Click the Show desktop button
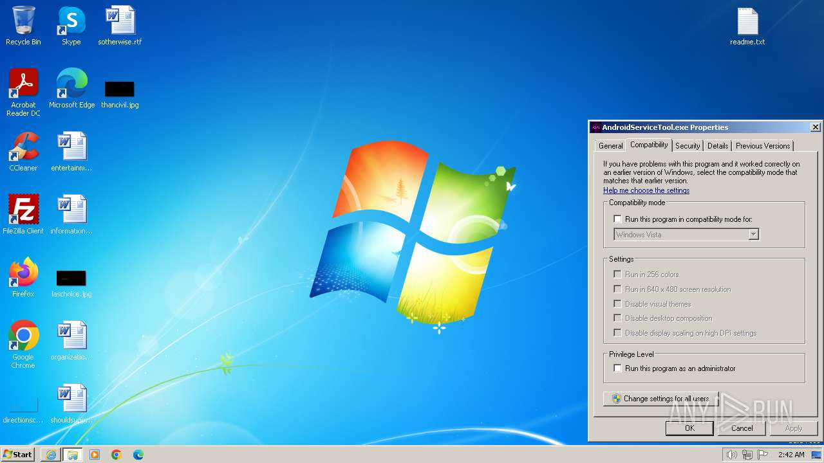This screenshot has height=463, width=824. pyautogui.click(x=817, y=455)
